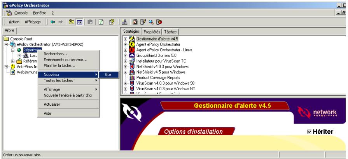Viewport: 348px width, 159px height.
Task: Select Product Coverage Reports row
Action: coord(158,78)
